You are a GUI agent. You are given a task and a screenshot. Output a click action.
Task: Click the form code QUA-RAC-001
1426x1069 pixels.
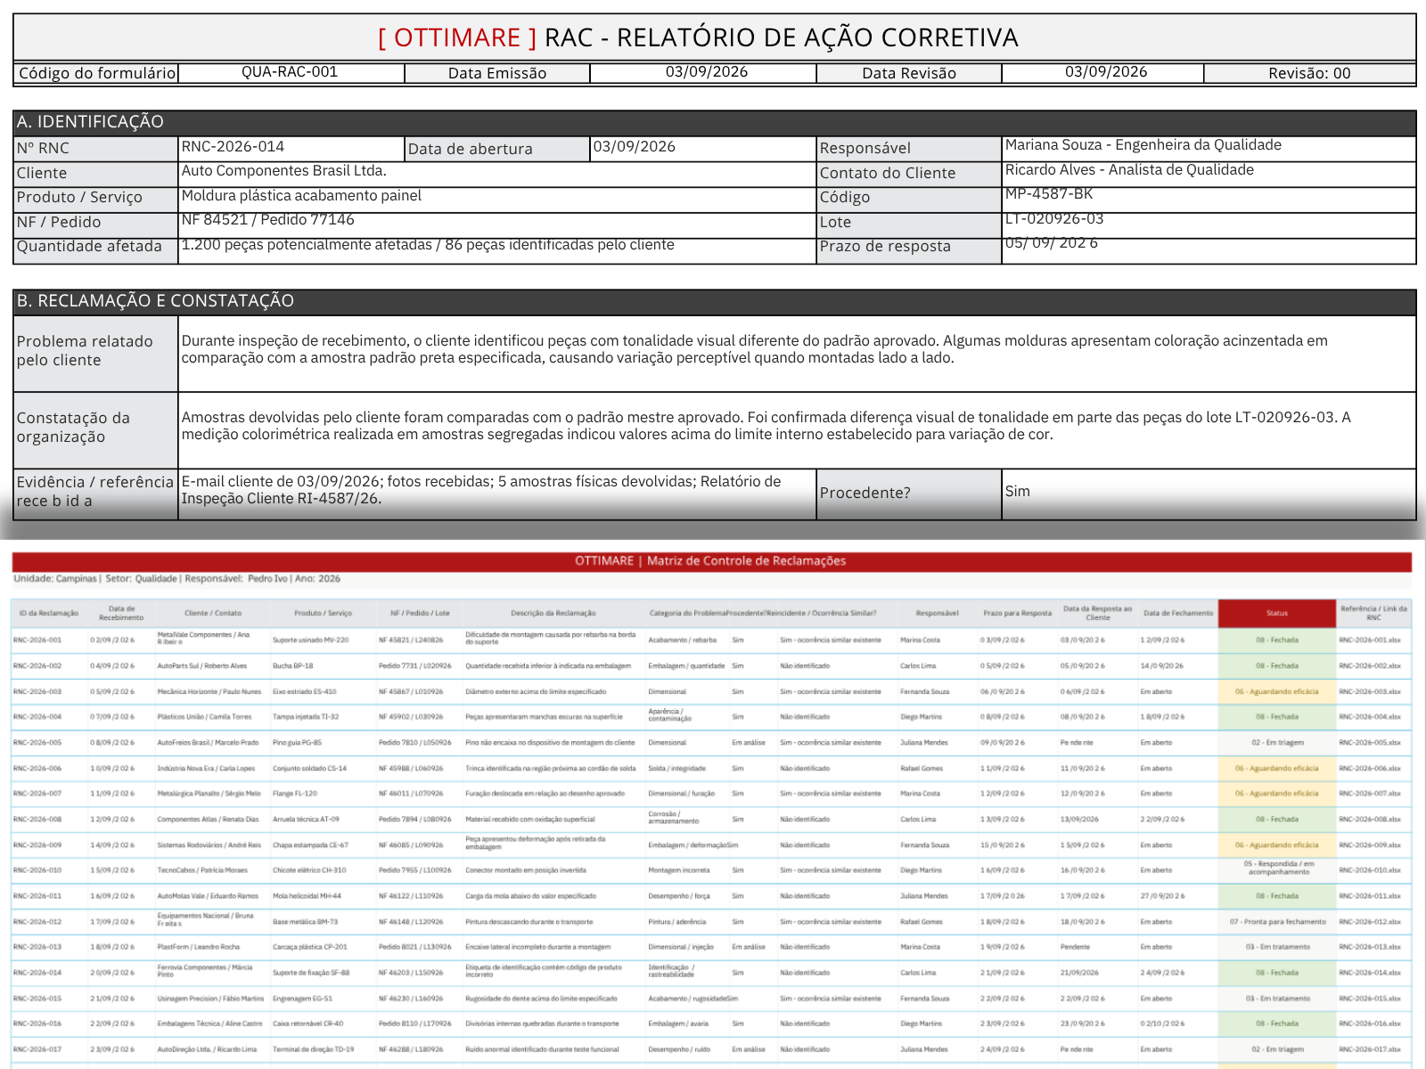click(x=290, y=72)
